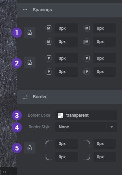Click the Border Color transparent text field
The width and height of the screenshot is (122, 175).
click(x=86, y=115)
